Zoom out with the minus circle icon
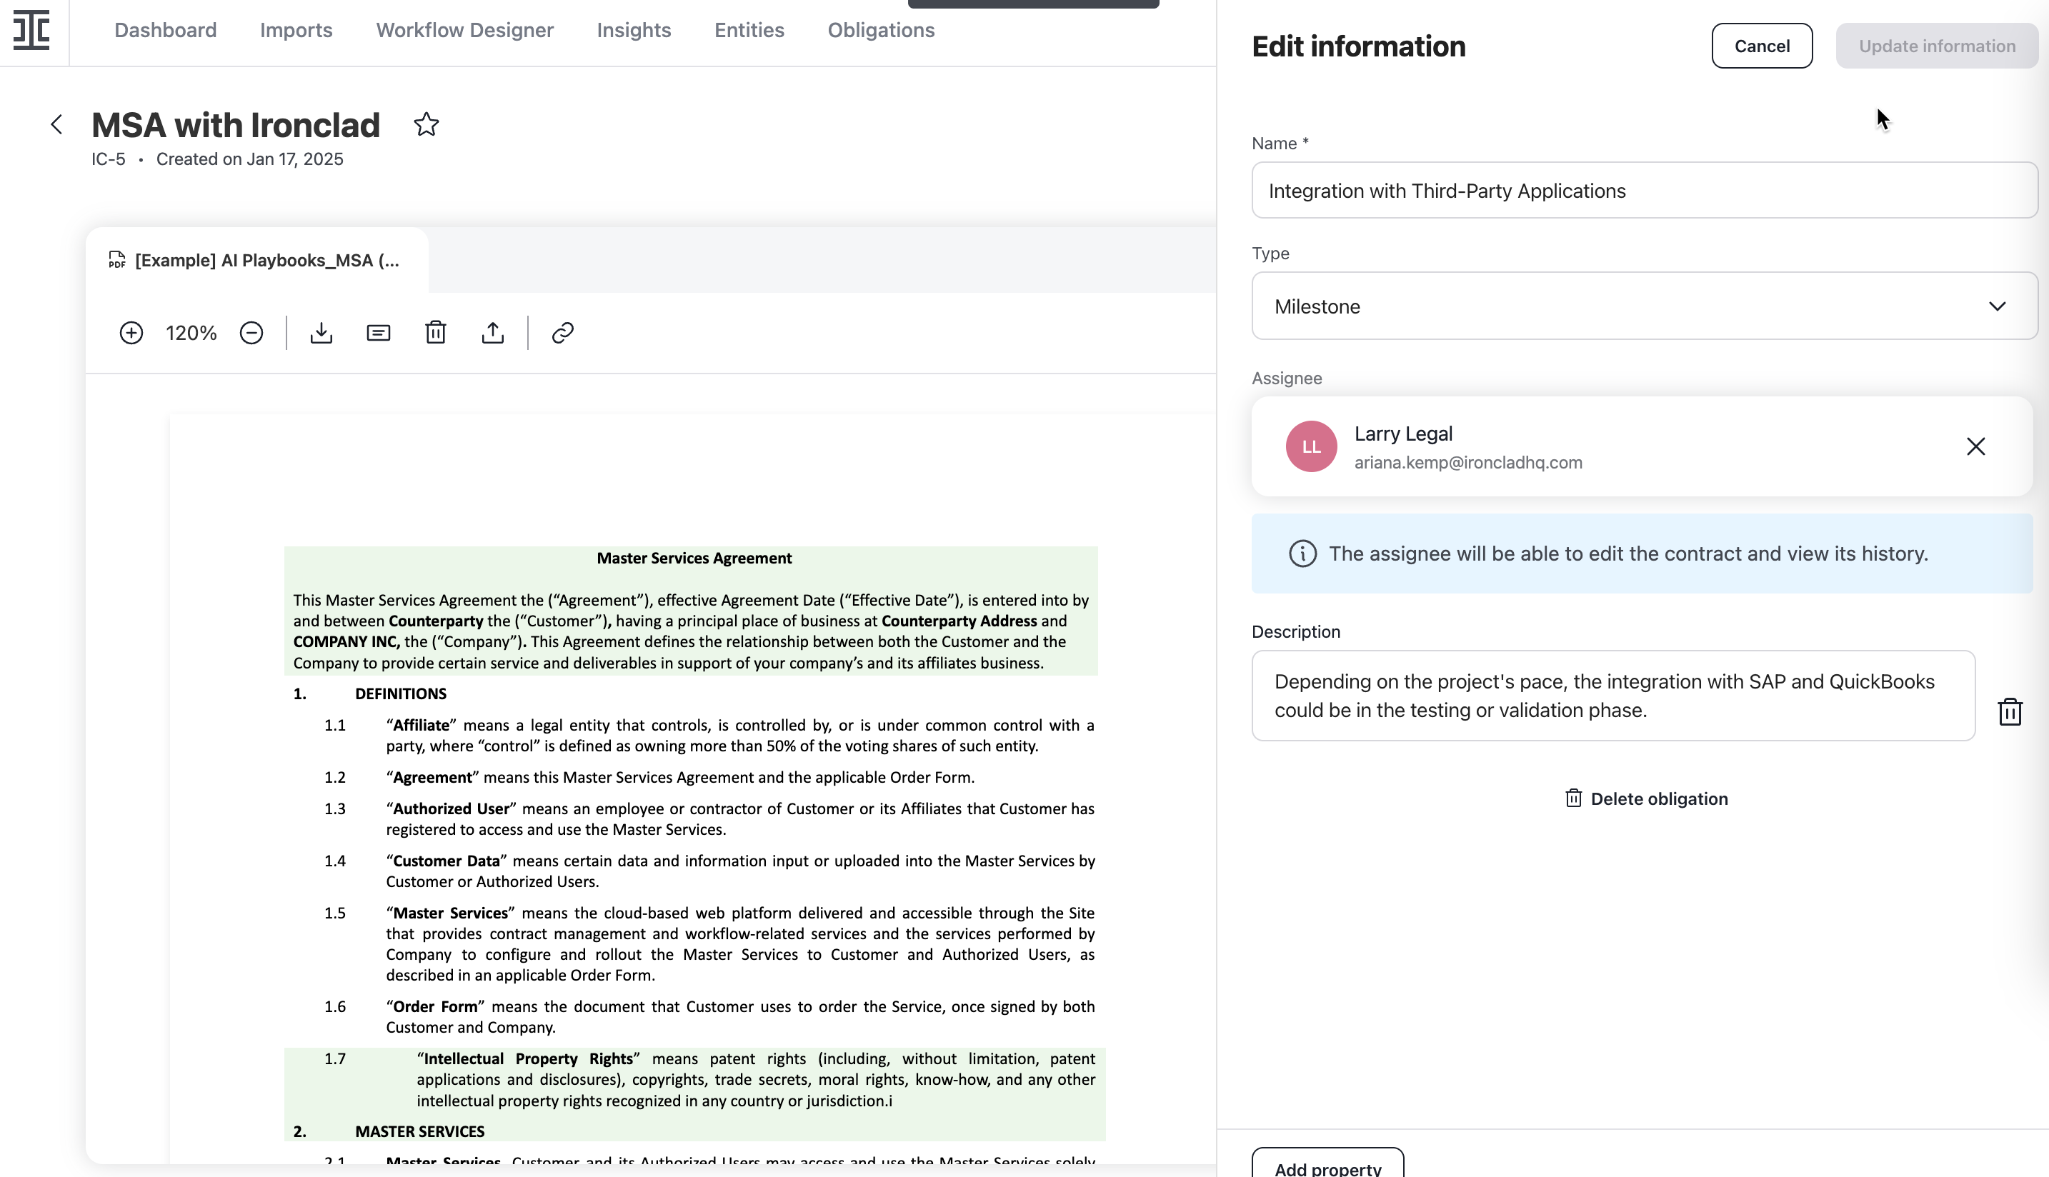2049x1177 pixels. [x=251, y=333]
